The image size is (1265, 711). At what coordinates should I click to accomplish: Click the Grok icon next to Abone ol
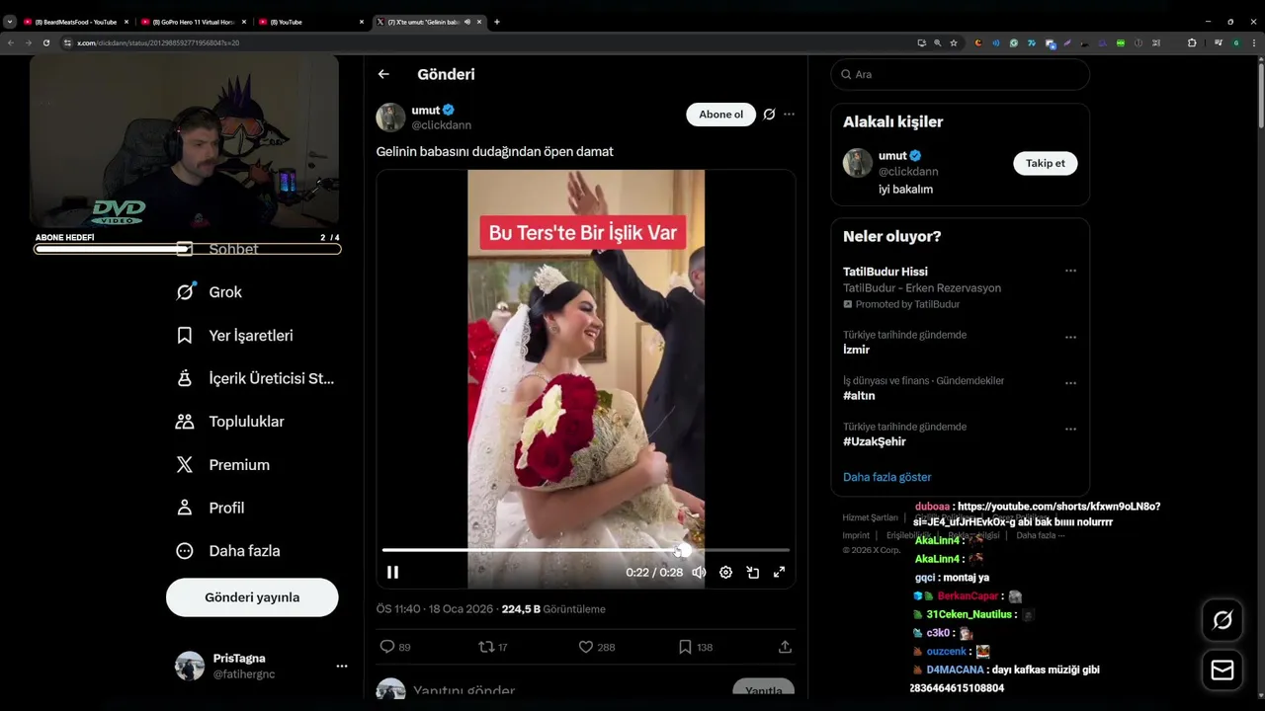tap(769, 115)
